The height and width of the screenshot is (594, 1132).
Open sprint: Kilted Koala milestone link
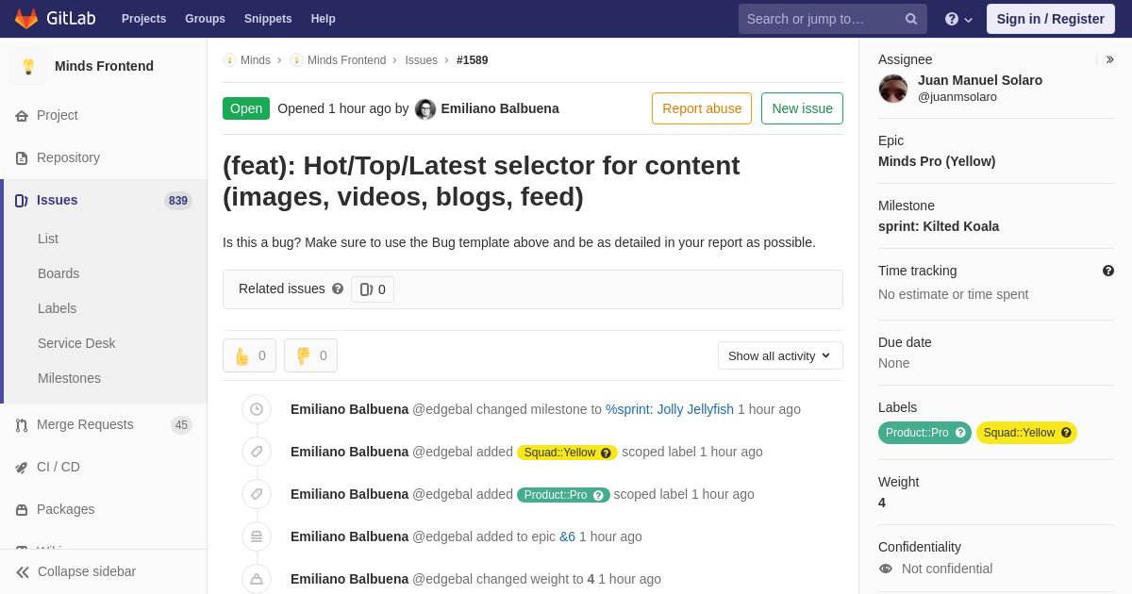(939, 226)
